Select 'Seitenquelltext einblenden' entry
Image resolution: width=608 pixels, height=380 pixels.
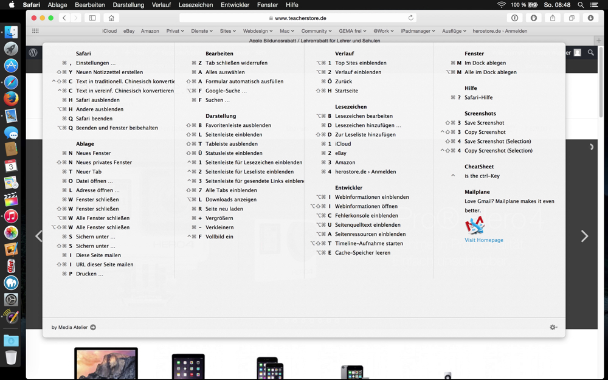pyautogui.click(x=368, y=225)
